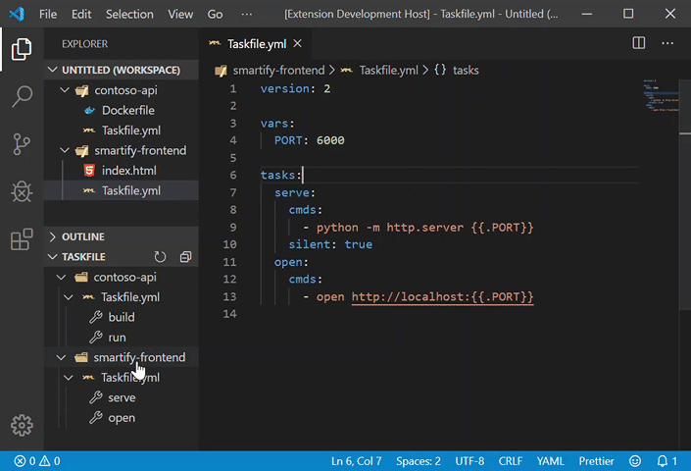
Task: Click line number 9 in gutter
Action: (233, 228)
